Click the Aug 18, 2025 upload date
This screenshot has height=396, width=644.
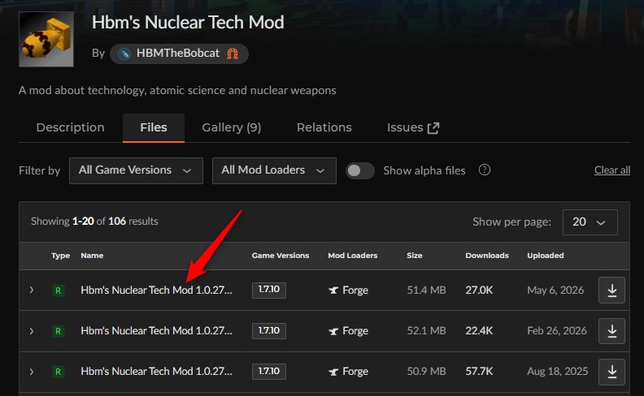pos(557,372)
